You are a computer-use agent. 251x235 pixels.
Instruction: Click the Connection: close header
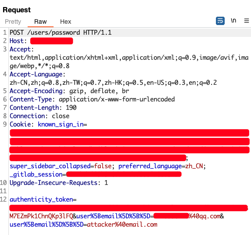[39, 116]
